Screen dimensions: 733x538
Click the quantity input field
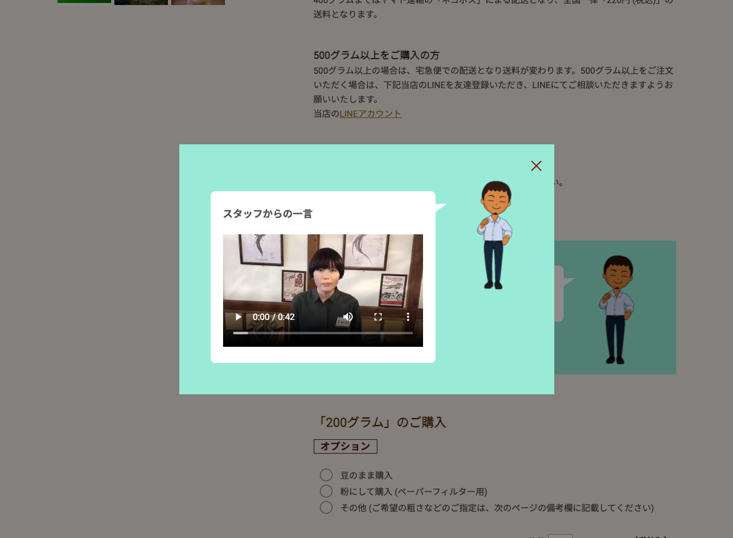click(x=560, y=536)
